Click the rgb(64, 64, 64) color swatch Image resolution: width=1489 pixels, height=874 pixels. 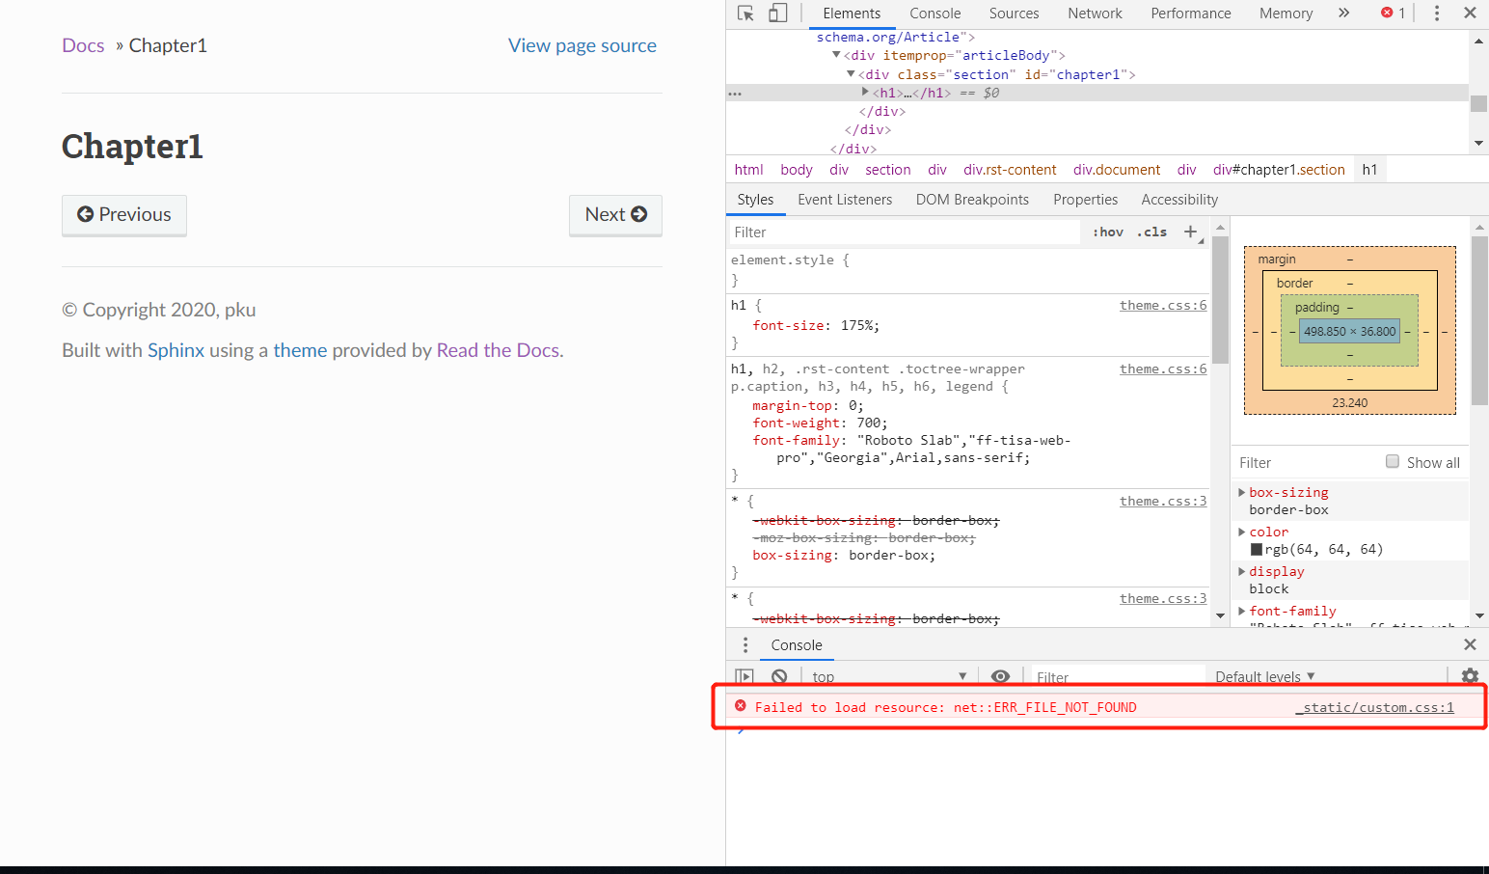(1257, 550)
